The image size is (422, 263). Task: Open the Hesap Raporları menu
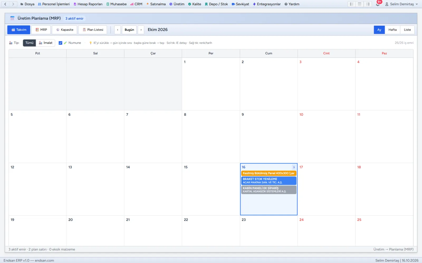click(x=88, y=4)
